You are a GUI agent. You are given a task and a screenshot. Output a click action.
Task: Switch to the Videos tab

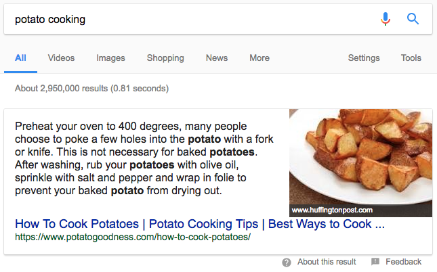62,58
